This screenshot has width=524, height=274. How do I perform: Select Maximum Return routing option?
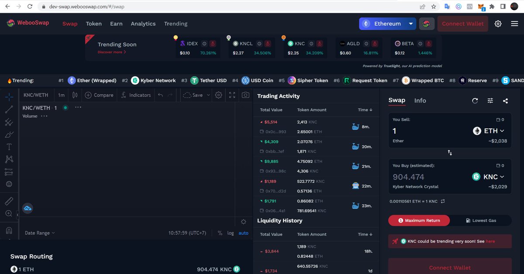(x=419, y=220)
